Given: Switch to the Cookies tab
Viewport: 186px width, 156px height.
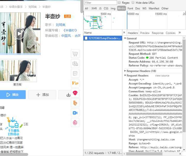Looking at the screenshot, I should [x=171, y=33].
